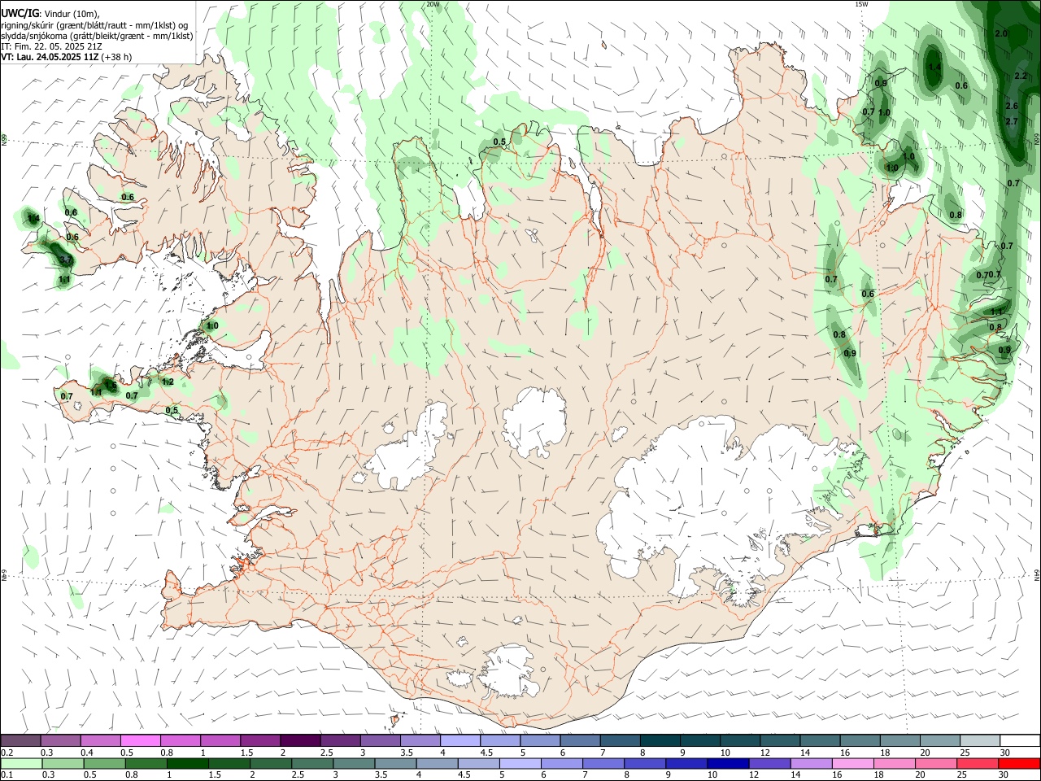Click lower legend swatch between 25 and 30

[978, 763]
